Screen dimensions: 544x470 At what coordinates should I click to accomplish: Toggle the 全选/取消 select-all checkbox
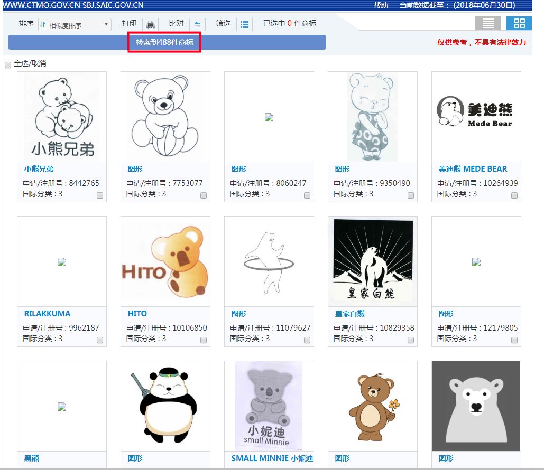coord(7,64)
